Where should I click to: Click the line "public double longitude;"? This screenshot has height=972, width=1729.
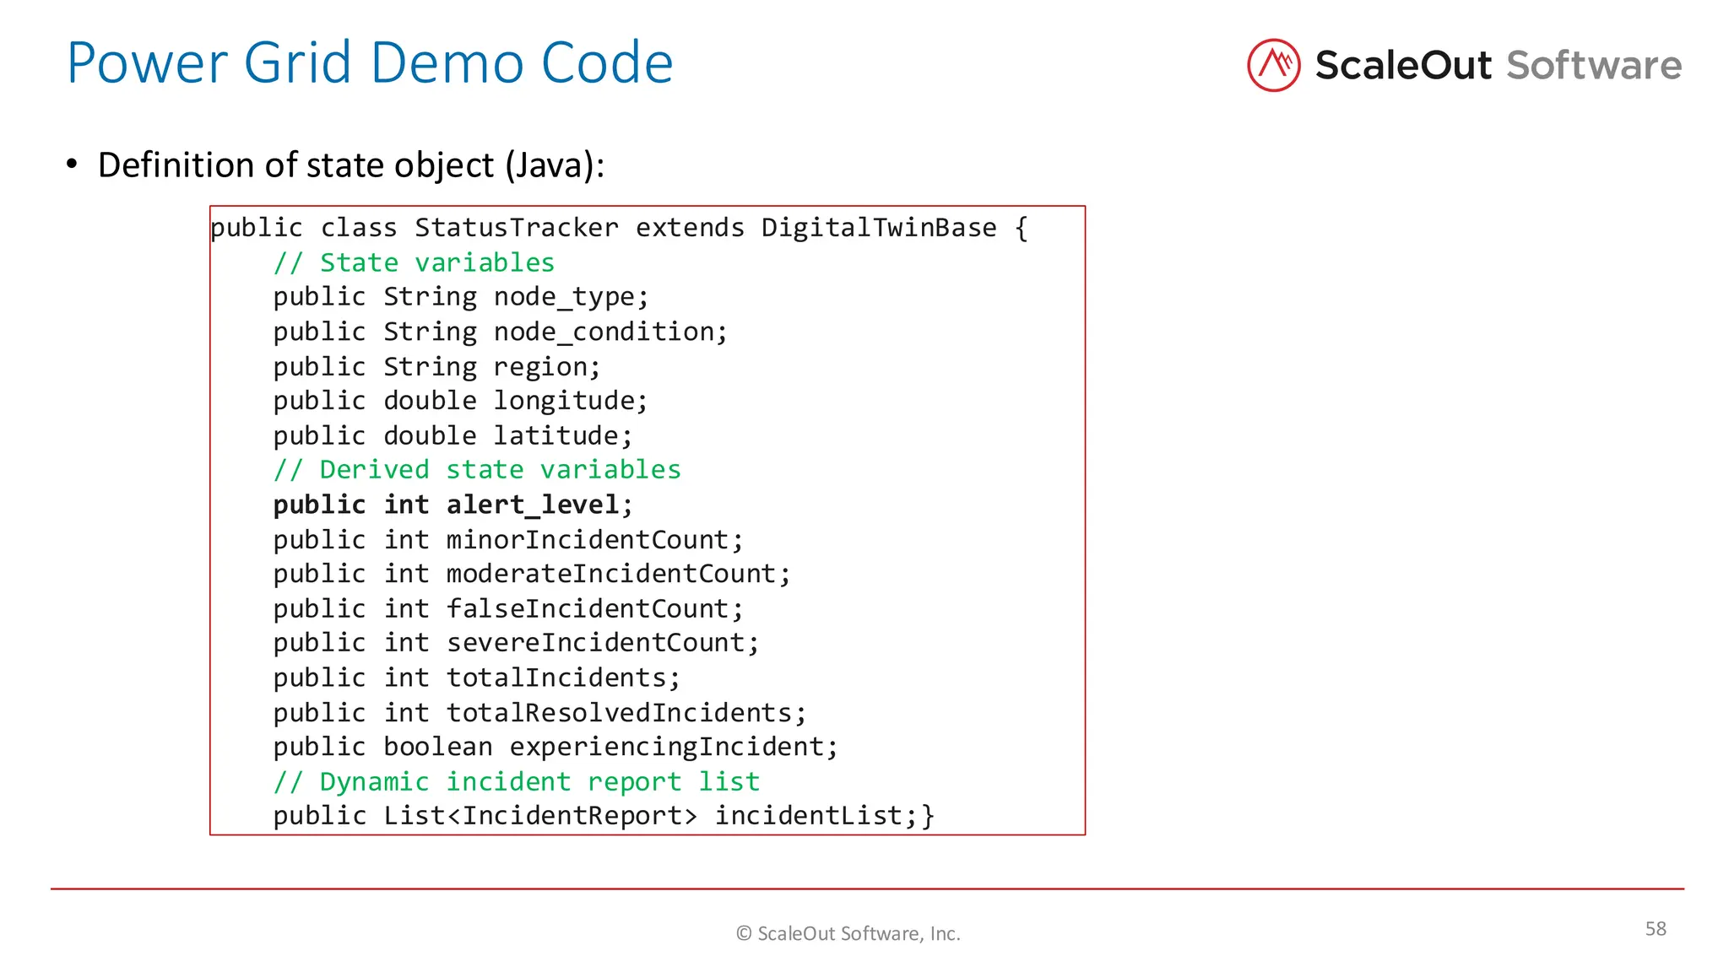(461, 401)
